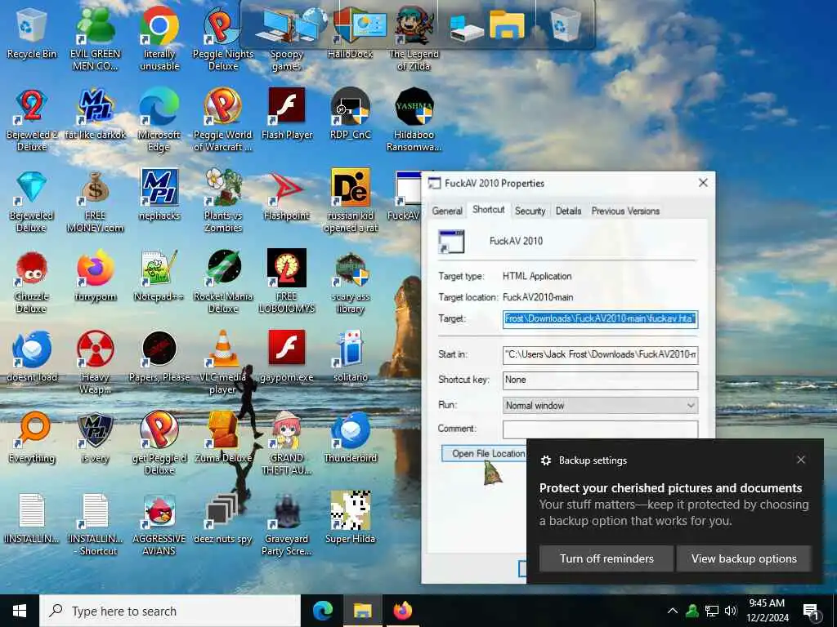Select the Flashpoint desktop icon
This screenshot has width=837, height=627.
click(x=287, y=195)
